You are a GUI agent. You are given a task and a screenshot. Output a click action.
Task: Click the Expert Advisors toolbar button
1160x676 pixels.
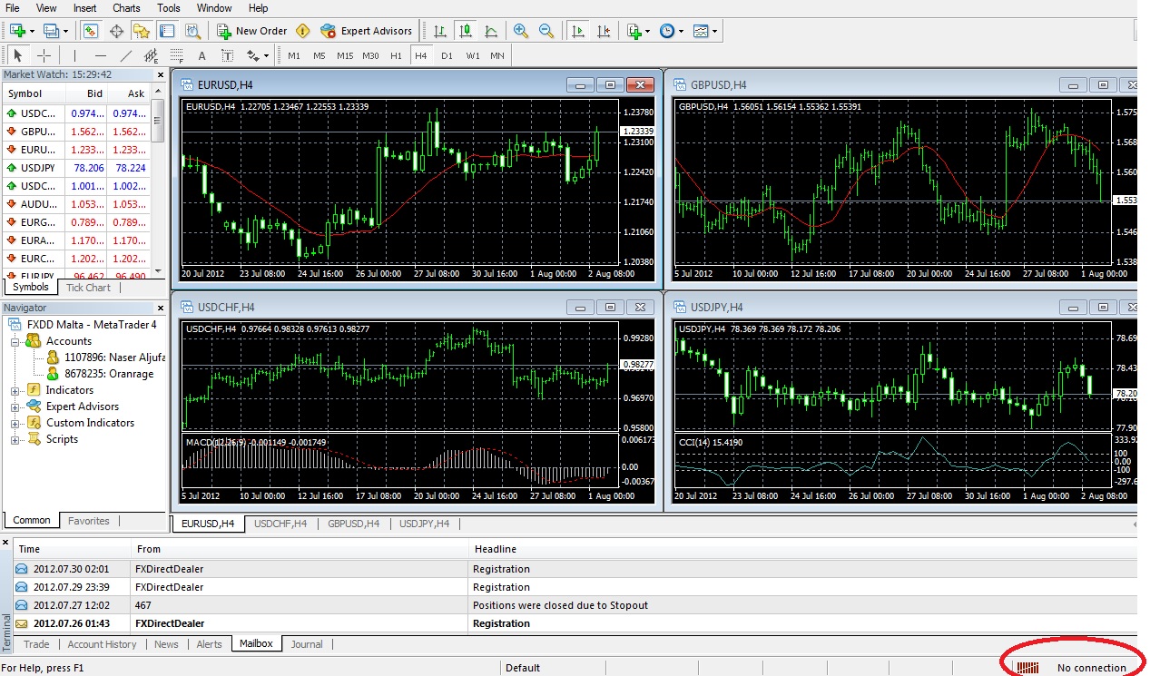367,31
